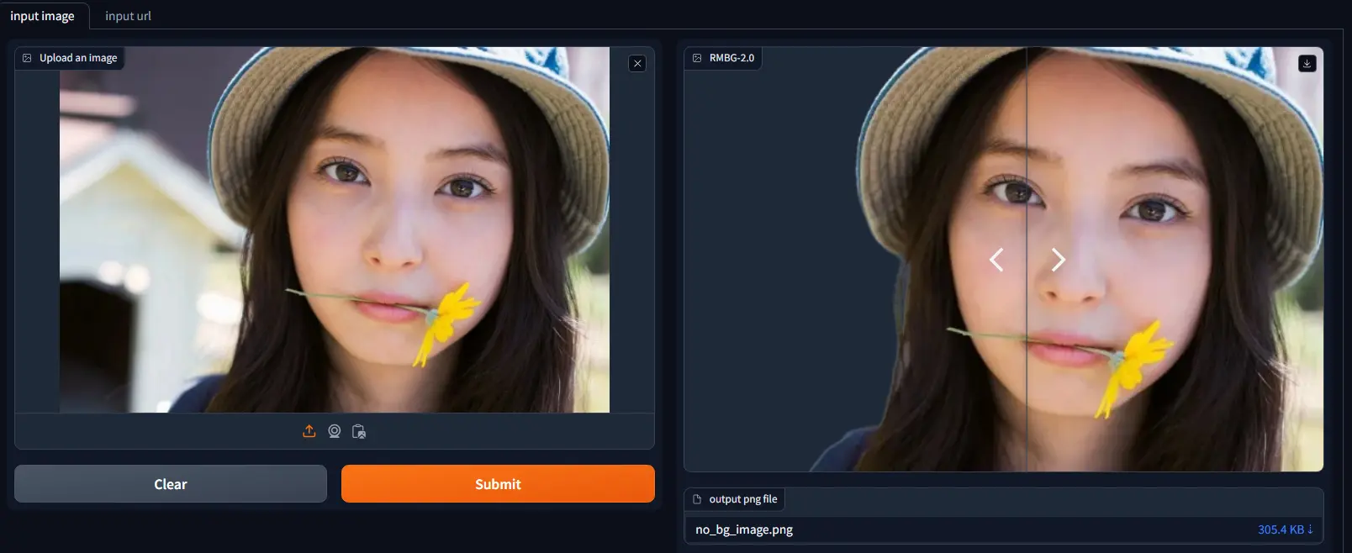
Task: Remove the uploaded image with the X icon
Action: point(637,63)
